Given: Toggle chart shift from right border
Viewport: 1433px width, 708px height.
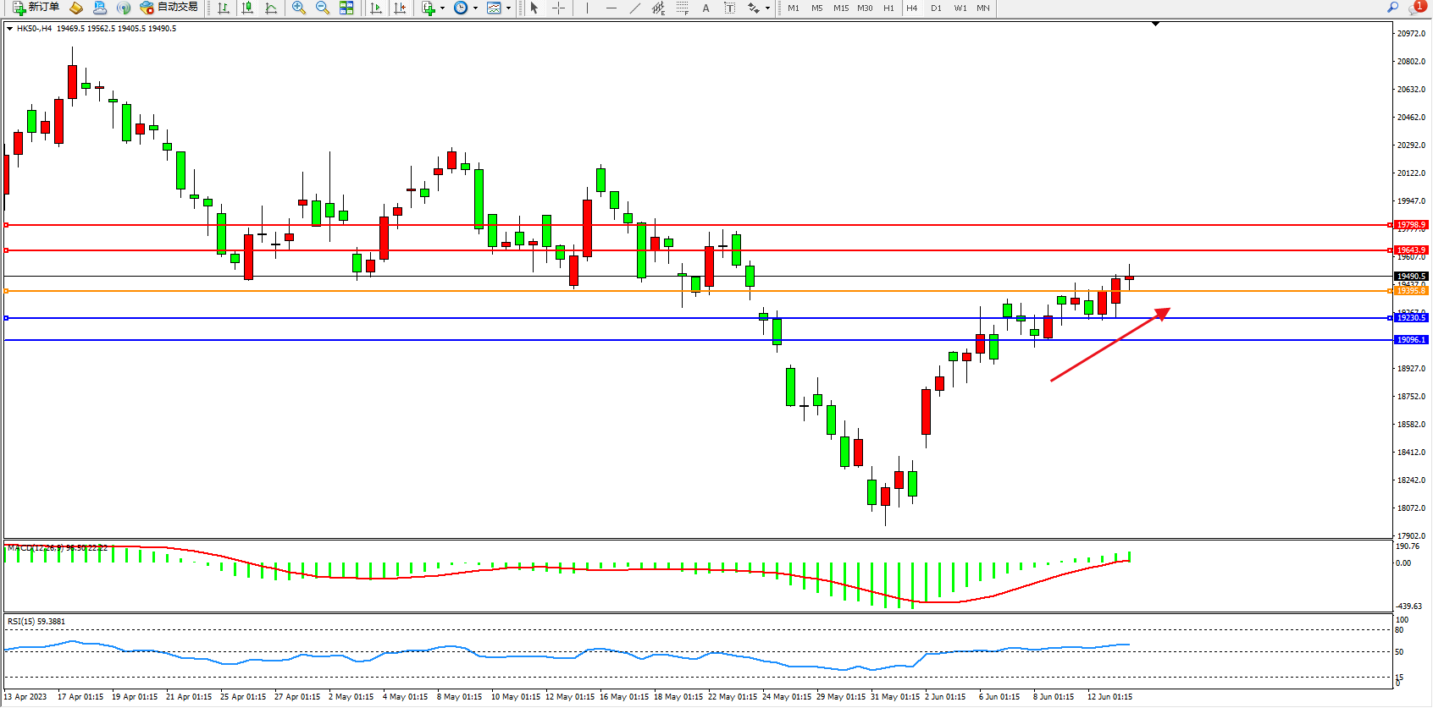Looking at the screenshot, I should click(x=400, y=8).
